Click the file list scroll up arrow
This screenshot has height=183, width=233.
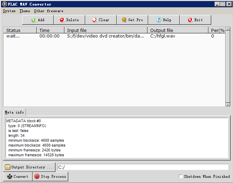[x=228, y=29]
